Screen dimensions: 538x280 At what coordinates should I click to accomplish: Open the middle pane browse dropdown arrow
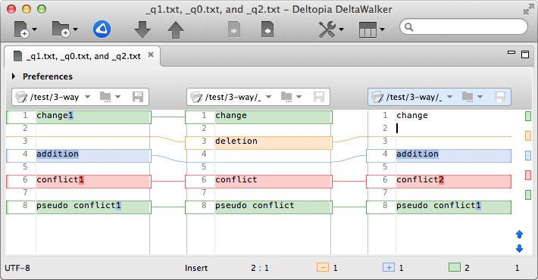(x=299, y=97)
